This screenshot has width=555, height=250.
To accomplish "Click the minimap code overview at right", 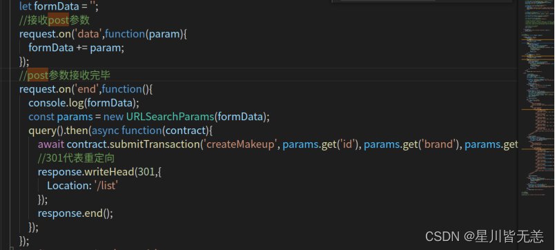I will point(536,99).
